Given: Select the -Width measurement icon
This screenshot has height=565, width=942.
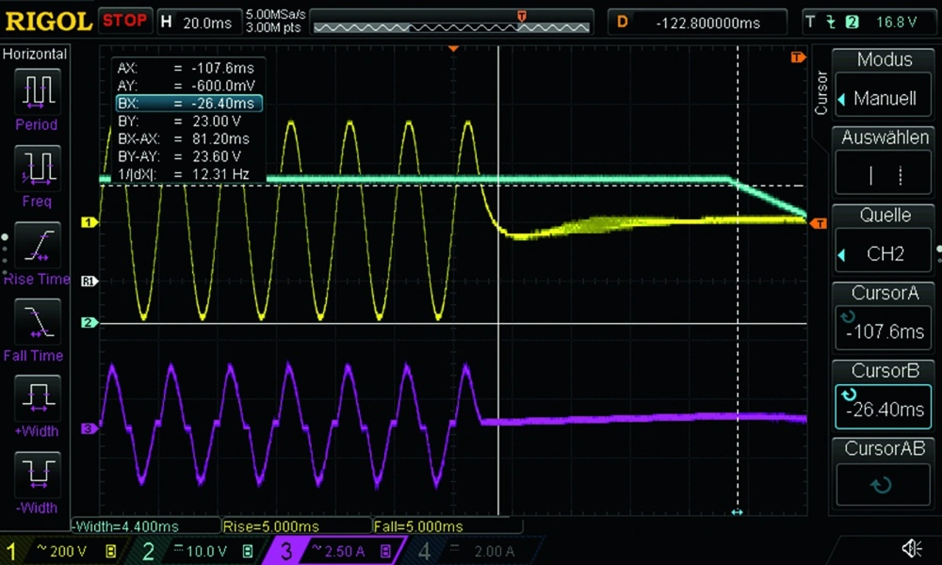Looking at the screenshot, I should (36, 475).
